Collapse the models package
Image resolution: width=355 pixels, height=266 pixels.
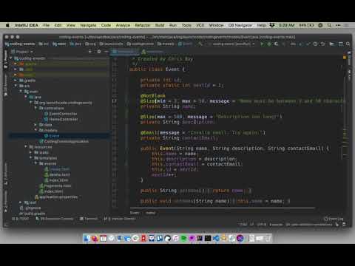tap(35, 130)
